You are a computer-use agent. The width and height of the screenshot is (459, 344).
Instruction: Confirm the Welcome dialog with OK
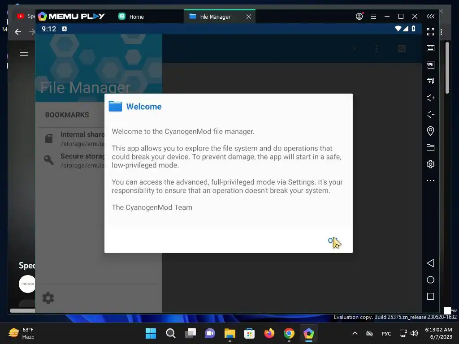(x=332, y=241)
